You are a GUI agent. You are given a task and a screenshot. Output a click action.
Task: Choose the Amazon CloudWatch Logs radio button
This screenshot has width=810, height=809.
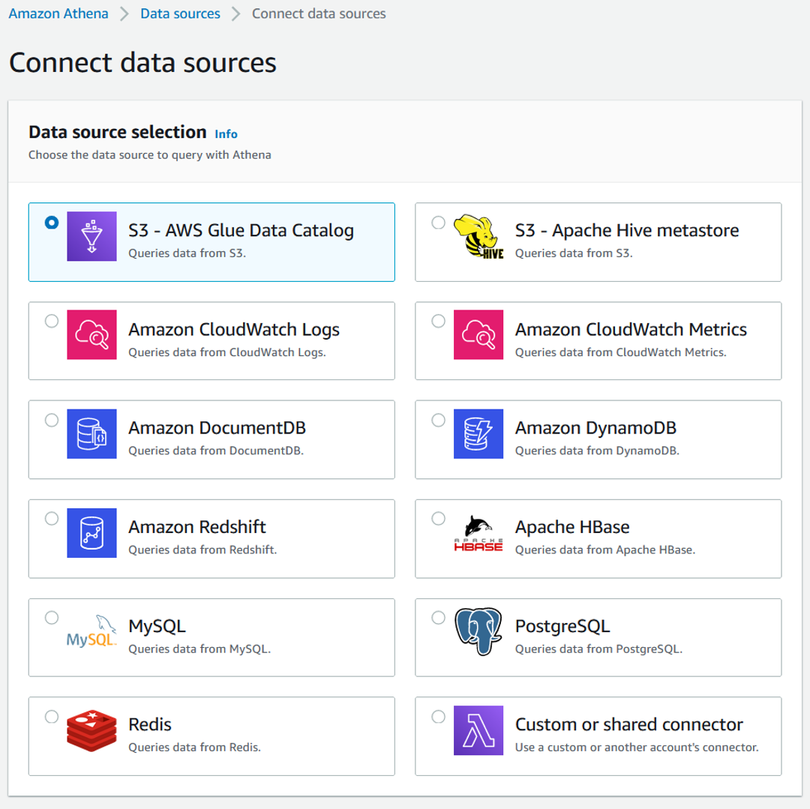click(x=52, y=321)
